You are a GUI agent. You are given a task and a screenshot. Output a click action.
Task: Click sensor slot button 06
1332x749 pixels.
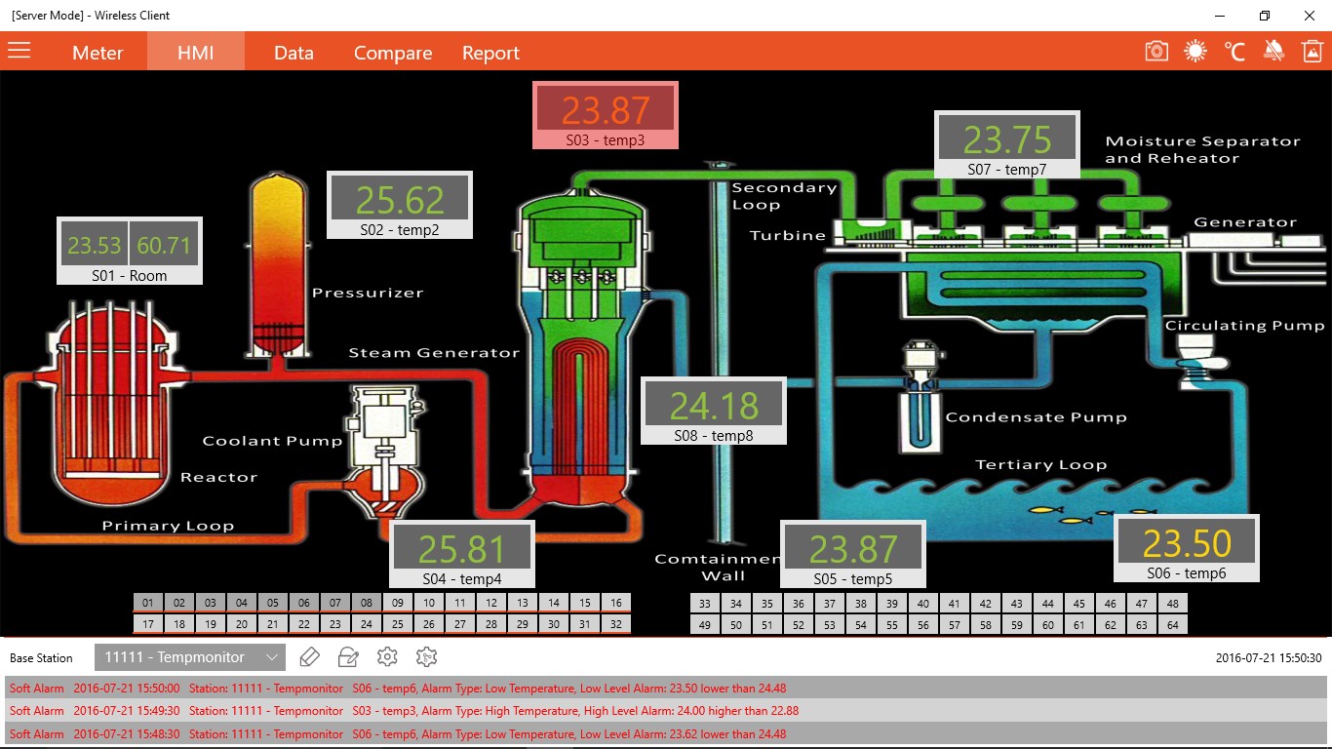pyautogui.click(x=304, y=603)
